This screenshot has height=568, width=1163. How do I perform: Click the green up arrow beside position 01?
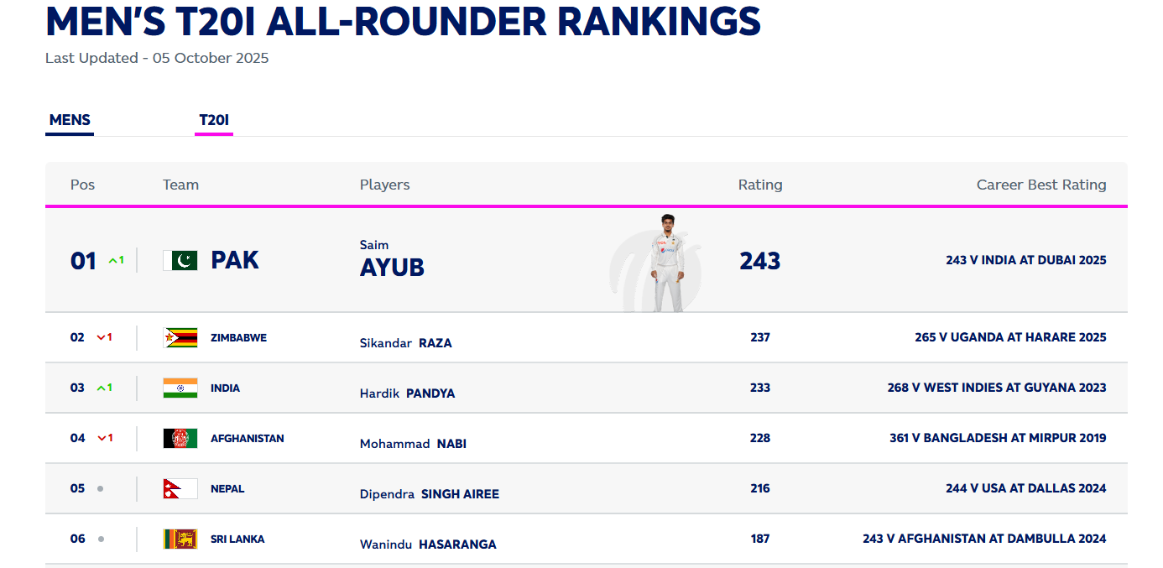coord(112,261)
